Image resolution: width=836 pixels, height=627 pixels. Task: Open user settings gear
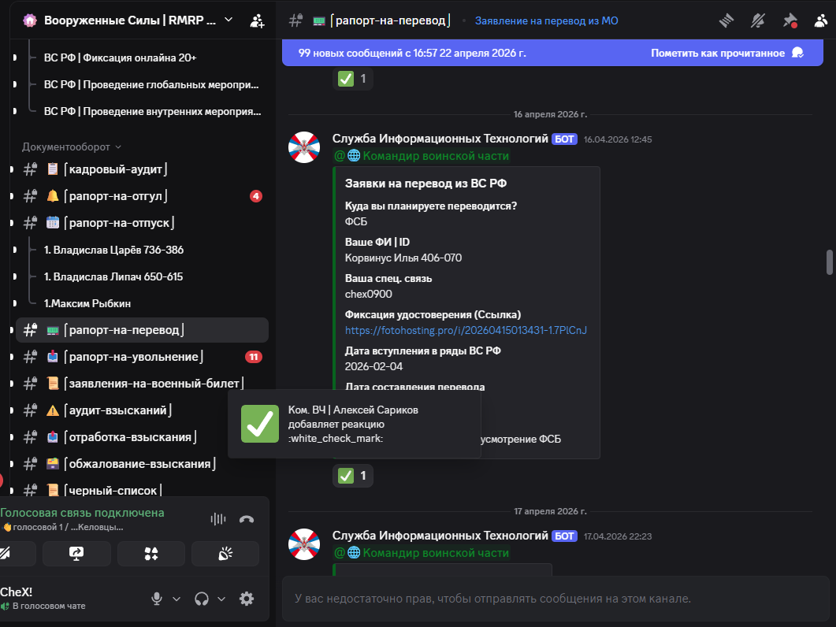click(x=247, y=599)
